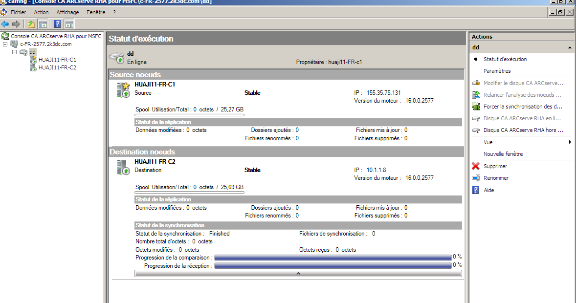Viewport: 576px width, 303px height.
Task: Open the Action menu
Action: 41,12
